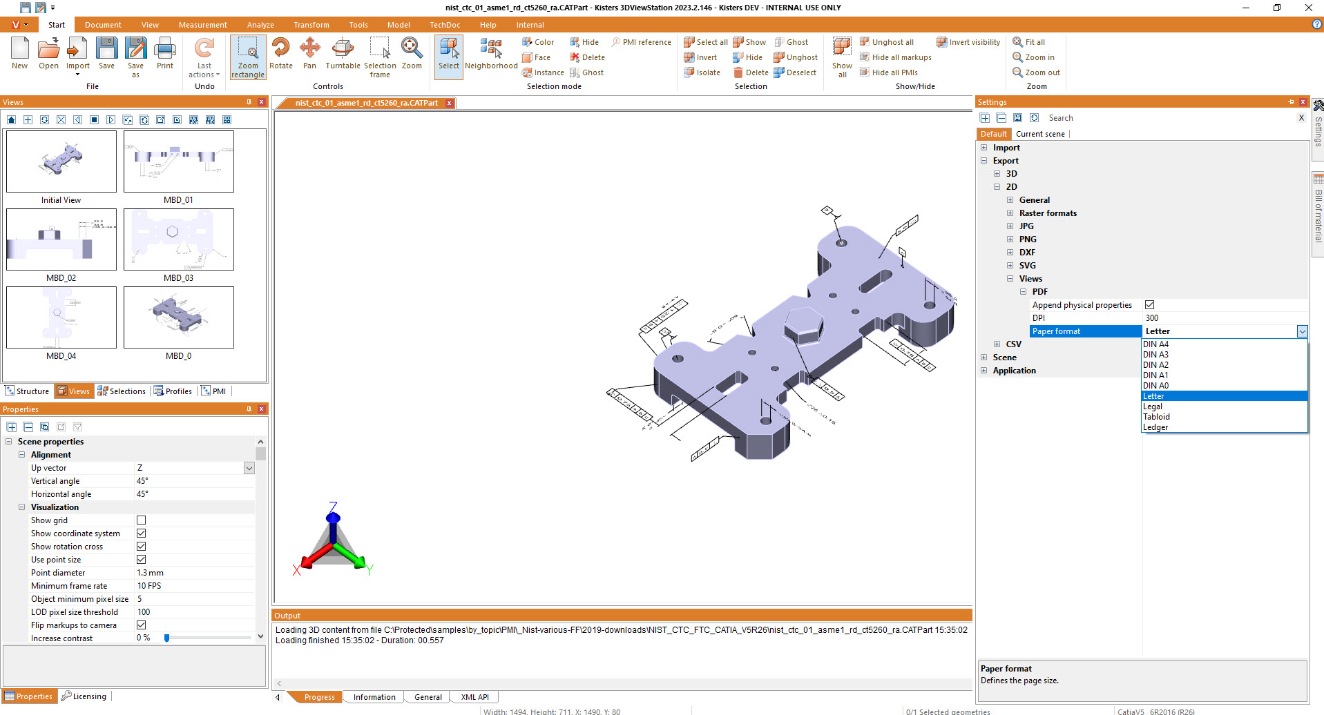Activate the Zoom rectangle tool

tap(248, 57)
